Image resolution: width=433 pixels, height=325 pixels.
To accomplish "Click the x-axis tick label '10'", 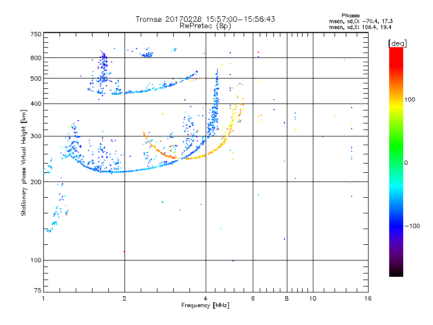I will click(313, 298).
